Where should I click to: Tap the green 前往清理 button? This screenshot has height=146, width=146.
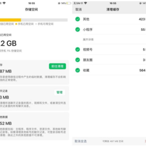(58, 66)
